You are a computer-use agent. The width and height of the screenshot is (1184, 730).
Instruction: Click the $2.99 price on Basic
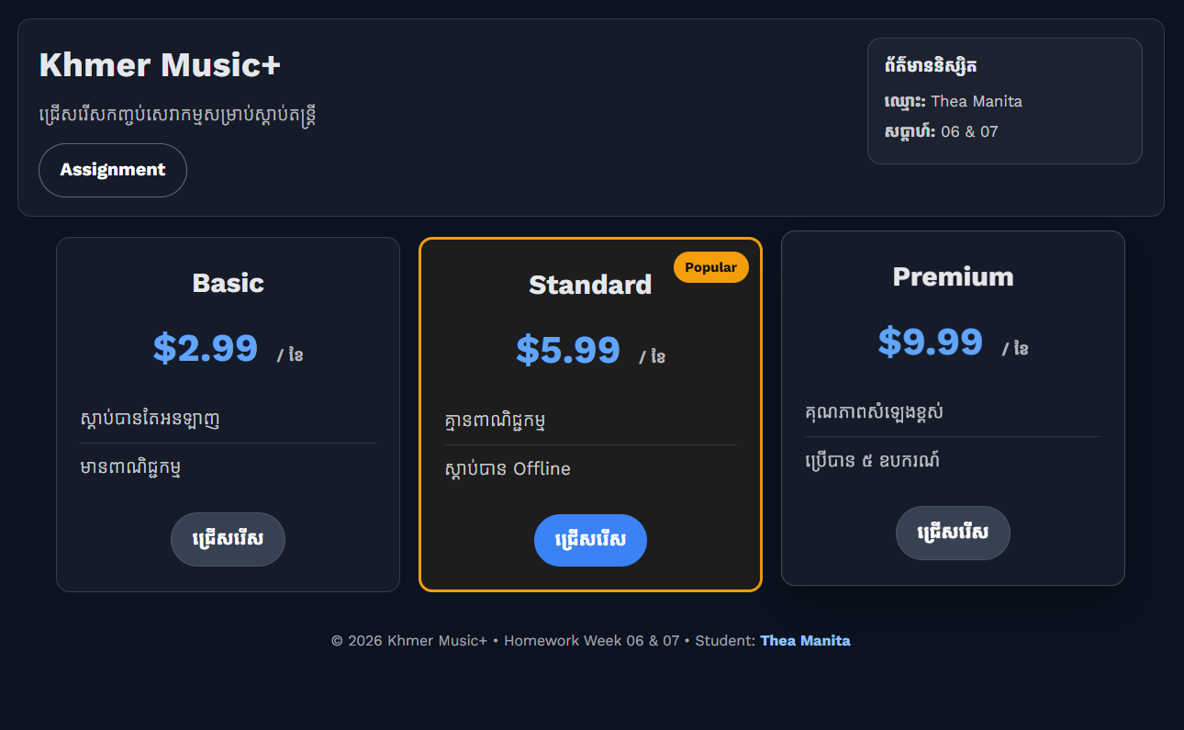coord(207,349)
